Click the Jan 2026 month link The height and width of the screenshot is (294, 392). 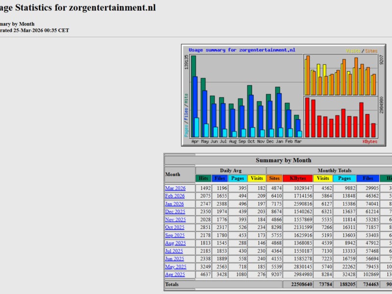[x=174, y=204]
